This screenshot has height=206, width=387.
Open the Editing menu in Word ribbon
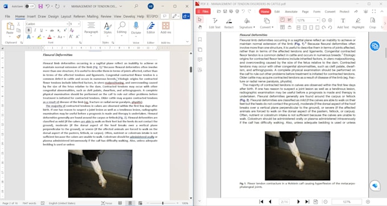tap(122, 29)
